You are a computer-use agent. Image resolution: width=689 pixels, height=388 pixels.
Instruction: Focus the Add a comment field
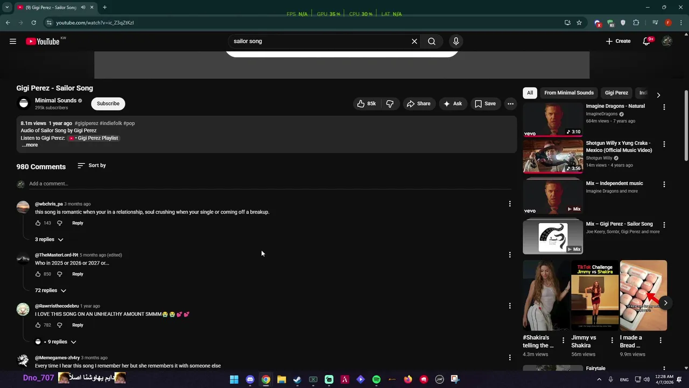(x=269, y=184)
